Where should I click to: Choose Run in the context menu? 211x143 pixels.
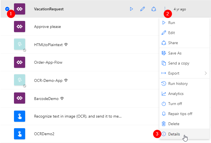click(184, 23)
